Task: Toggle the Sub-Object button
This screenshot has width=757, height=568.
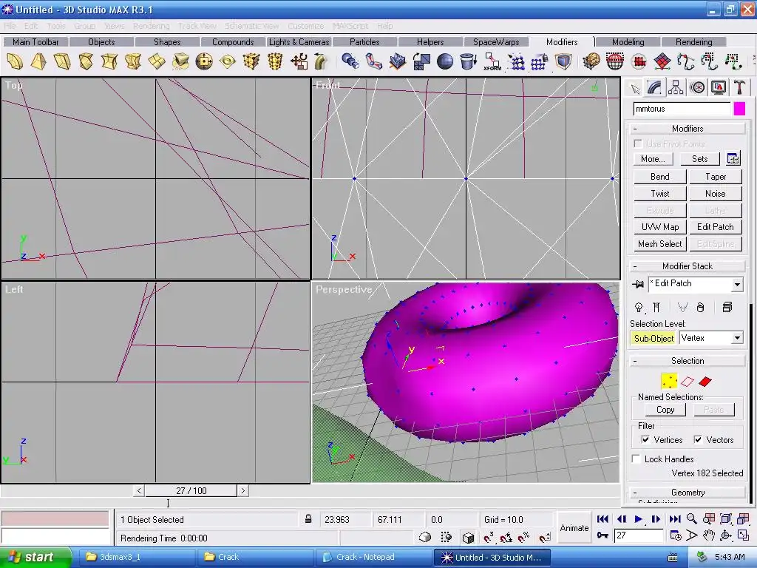Action: click(654, 338)
